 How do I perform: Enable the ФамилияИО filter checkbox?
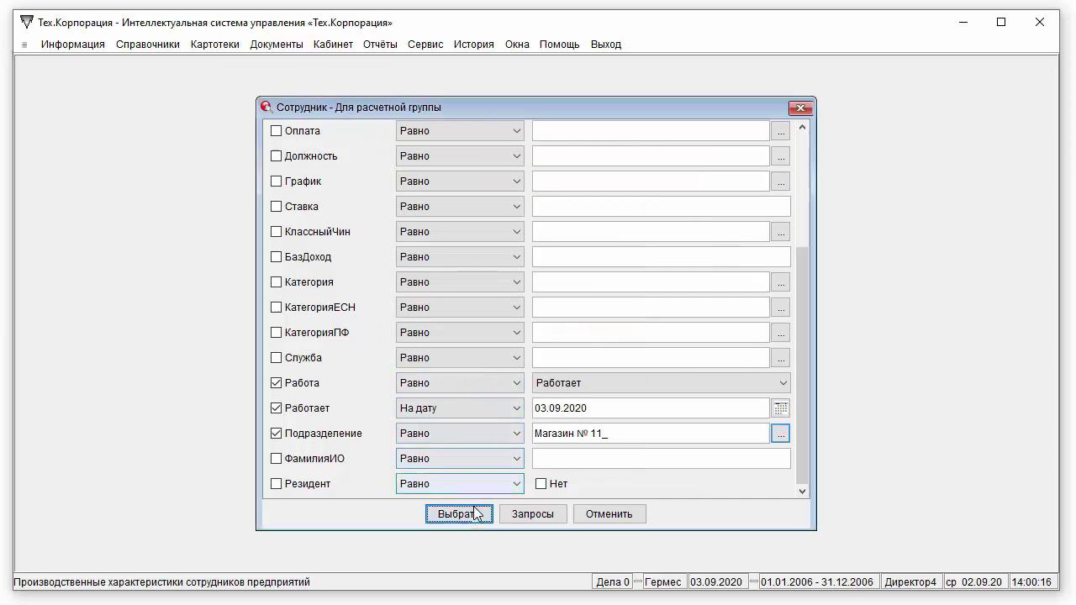point(276,459)
